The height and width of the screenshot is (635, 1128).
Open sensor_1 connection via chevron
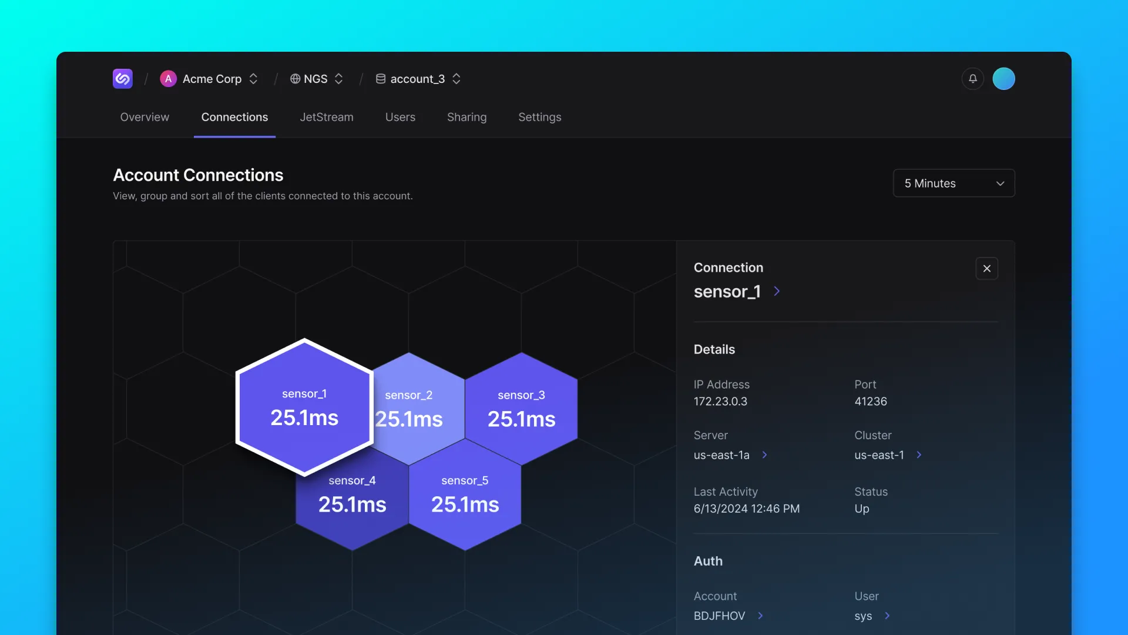[777, 292]
